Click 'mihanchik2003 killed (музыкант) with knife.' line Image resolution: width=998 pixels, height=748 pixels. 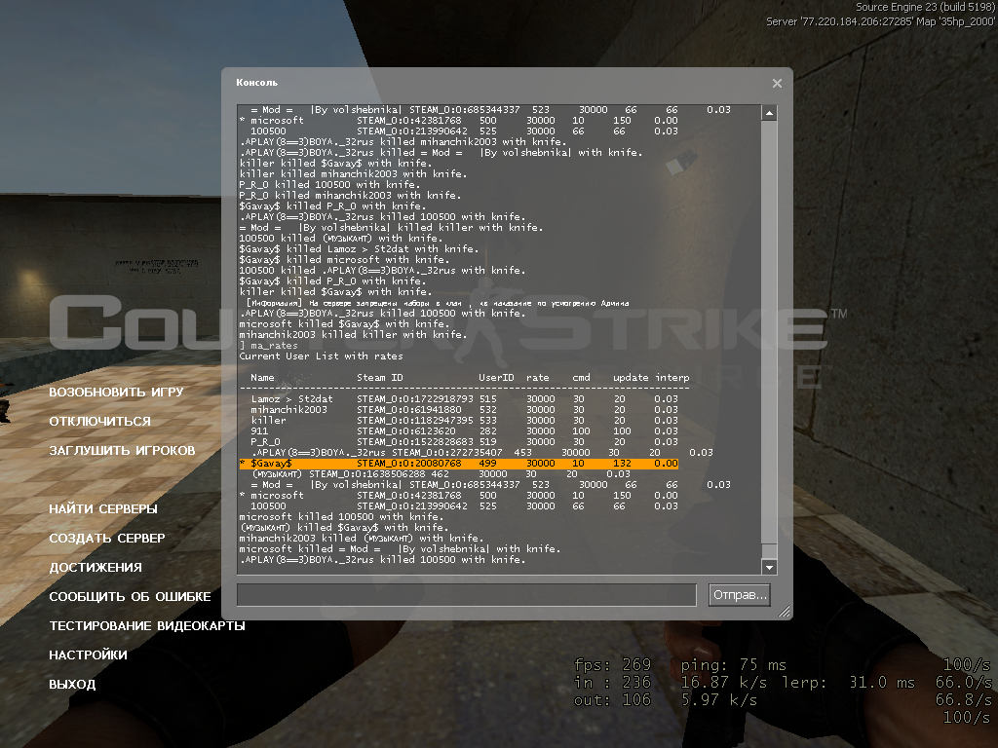(x=363, y=538)
